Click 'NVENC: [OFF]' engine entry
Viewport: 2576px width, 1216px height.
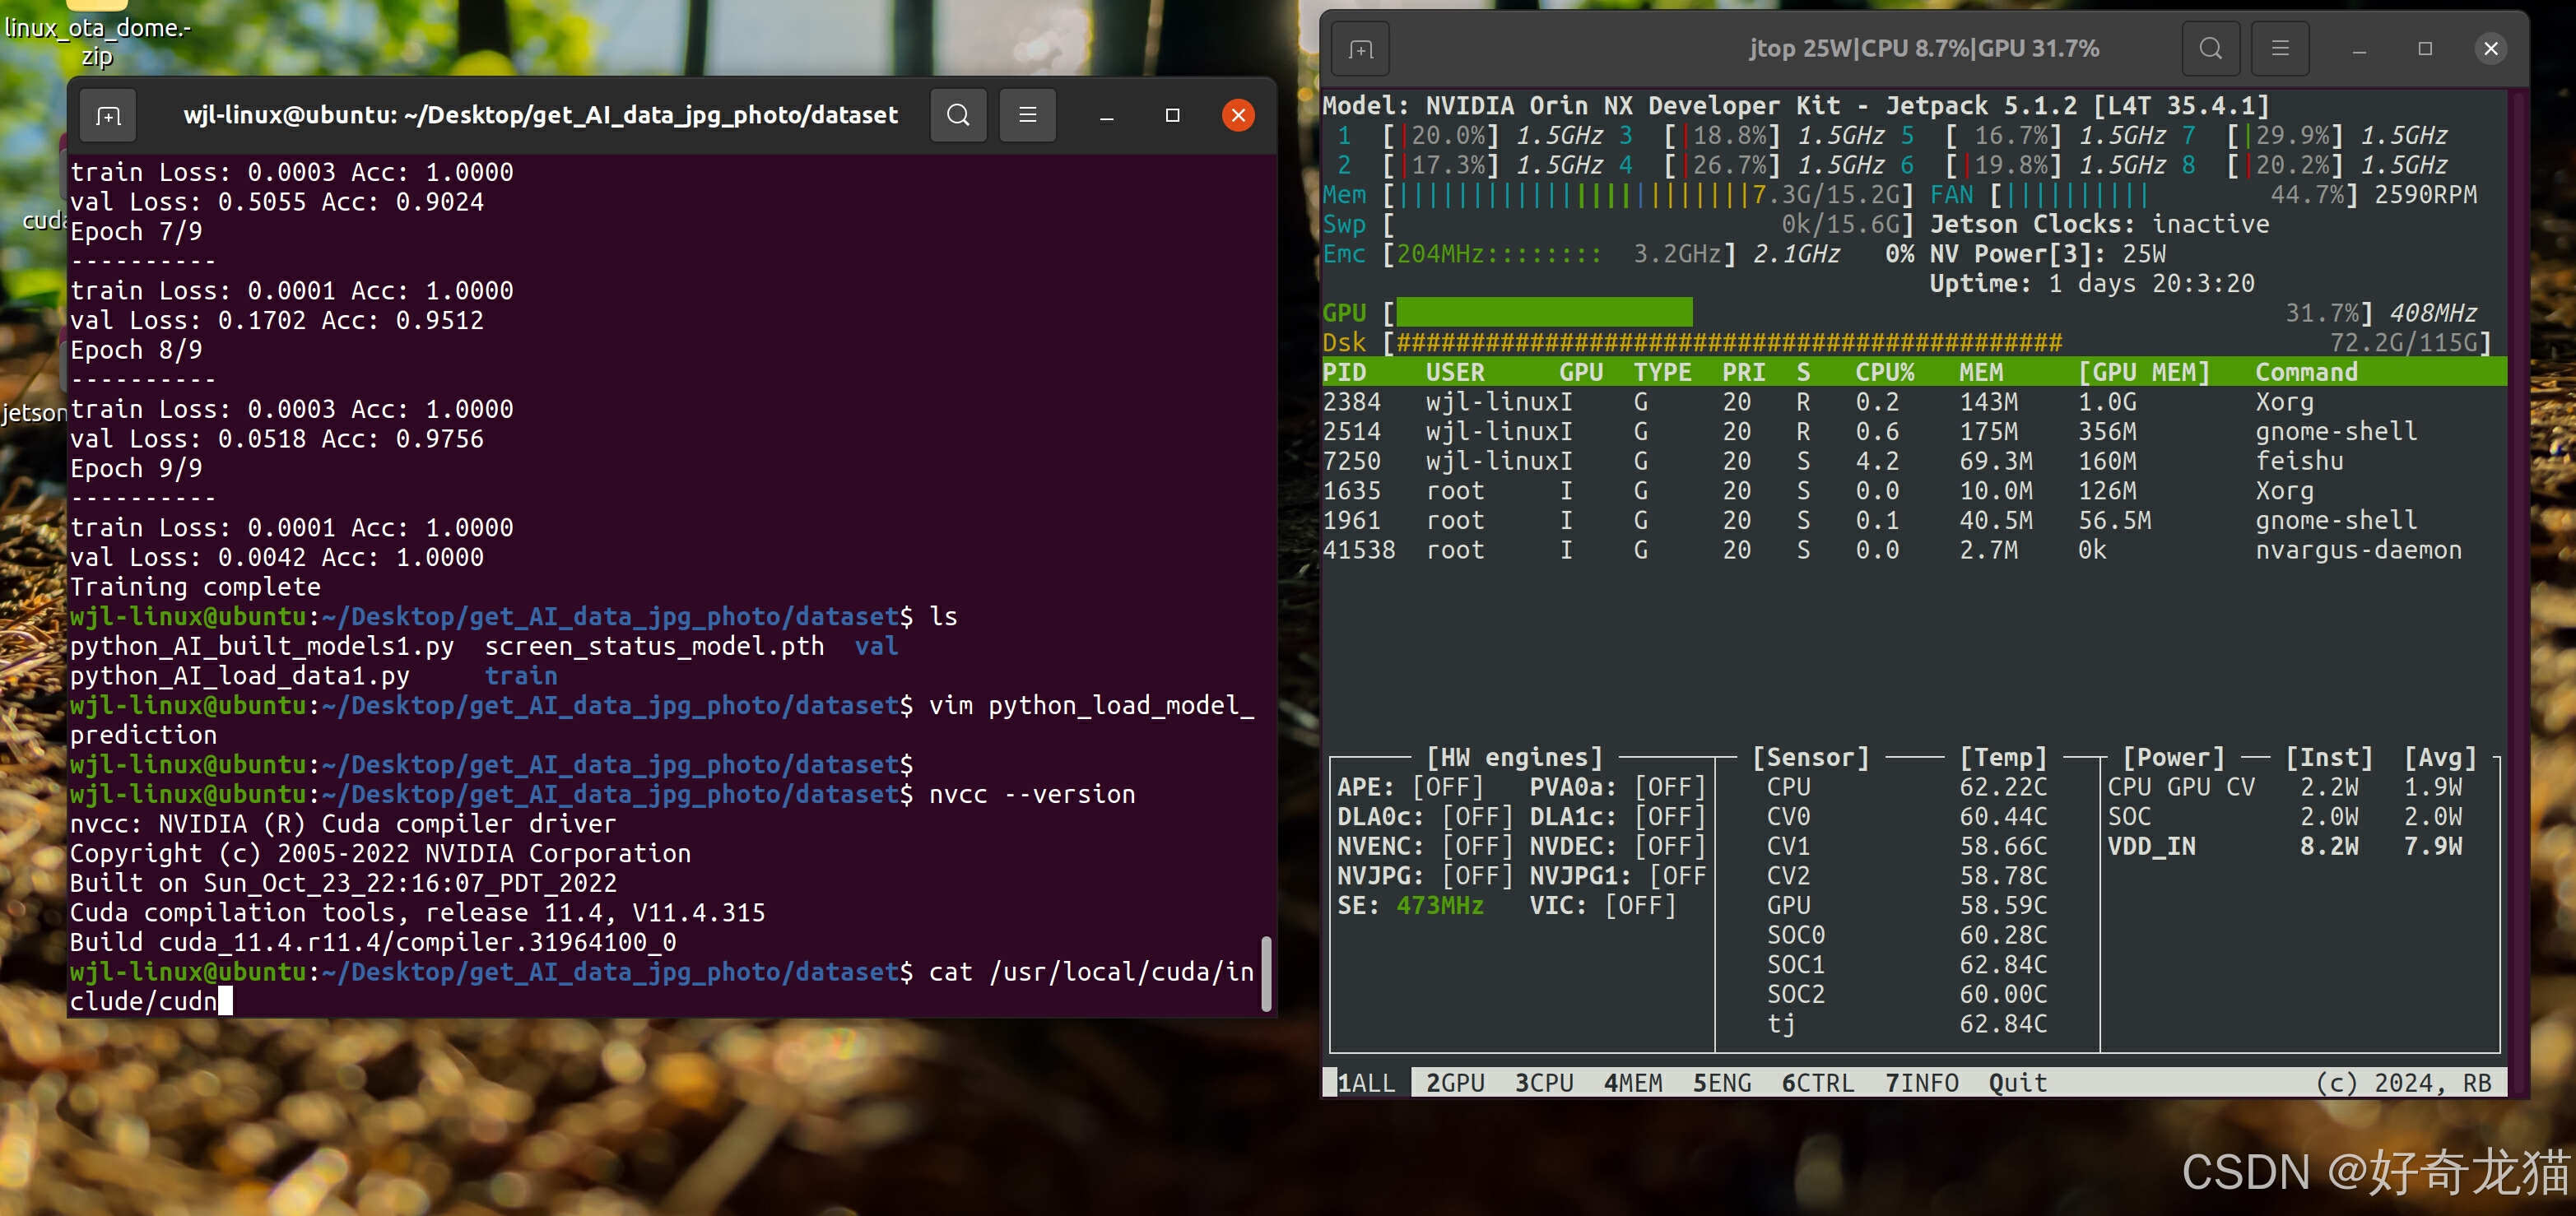[1425, 846]
